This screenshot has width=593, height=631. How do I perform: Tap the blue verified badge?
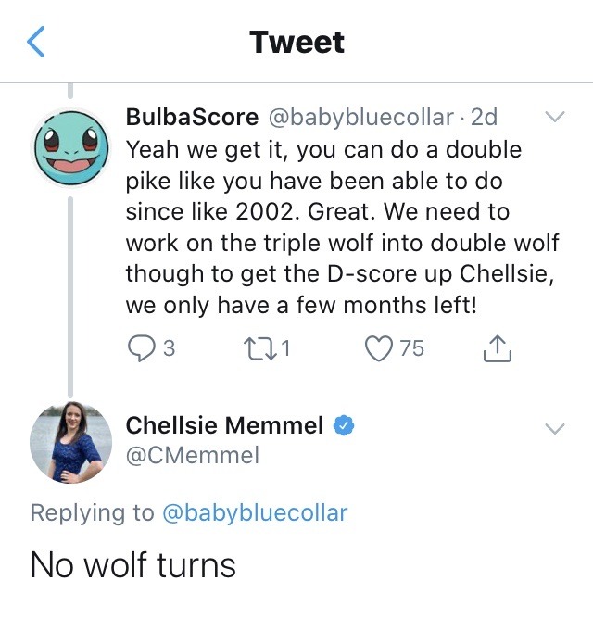(343, 426)
